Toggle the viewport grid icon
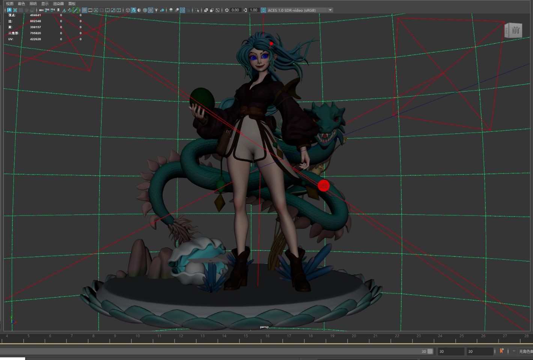 84,10
